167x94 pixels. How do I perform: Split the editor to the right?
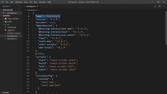coord(159,6)
